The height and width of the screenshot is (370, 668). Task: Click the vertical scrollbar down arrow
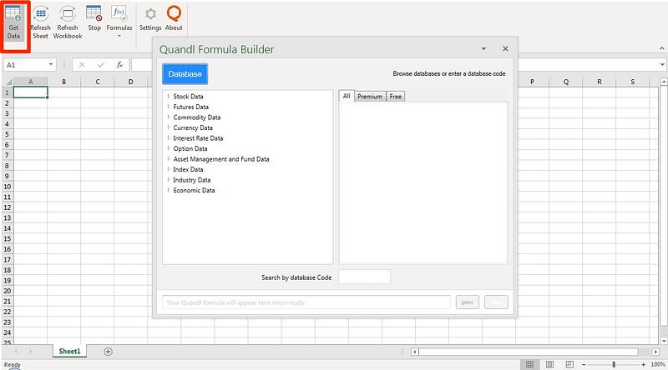point(664,341)
